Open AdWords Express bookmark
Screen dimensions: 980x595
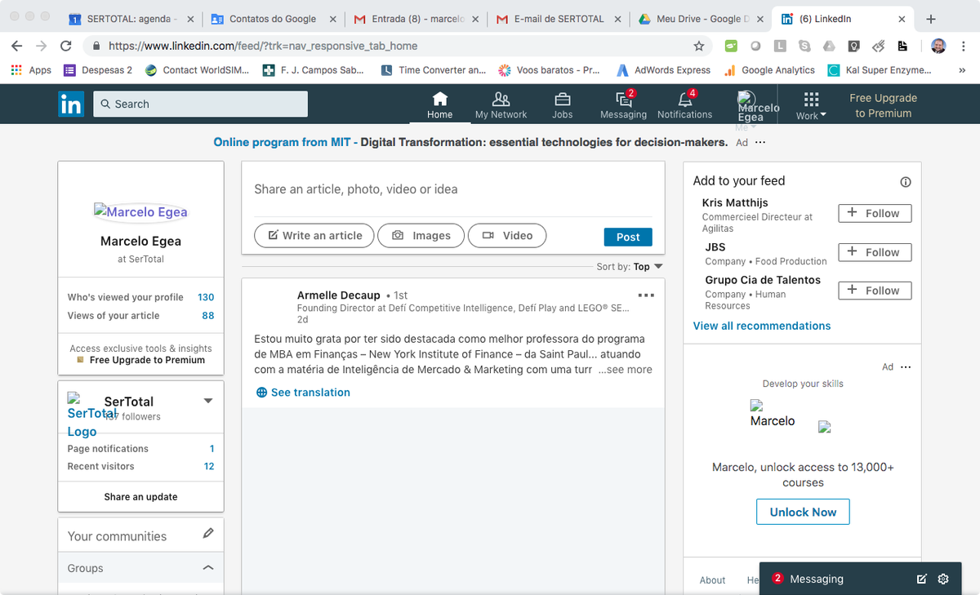(663, 70)
